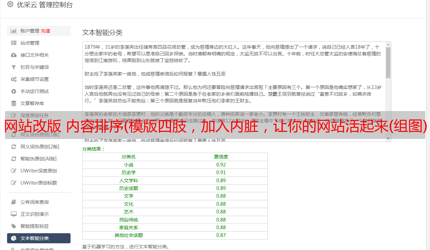The width and height of the screenshot is (430, 250).
Task: Click the 分类结果： label
Action: coord(94,149)
